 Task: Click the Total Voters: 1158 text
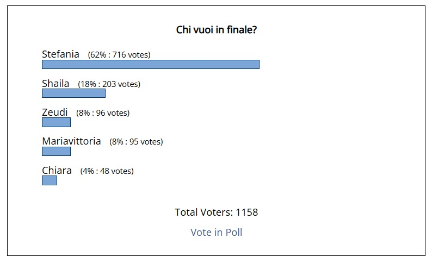point(217,212)
